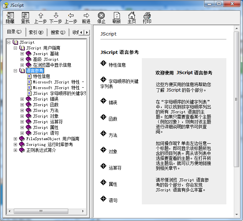Viewport: 243px width, 221px height.
Task: Click the 前进 (Forward) arrow icon
Action: [x=86, y=16]
